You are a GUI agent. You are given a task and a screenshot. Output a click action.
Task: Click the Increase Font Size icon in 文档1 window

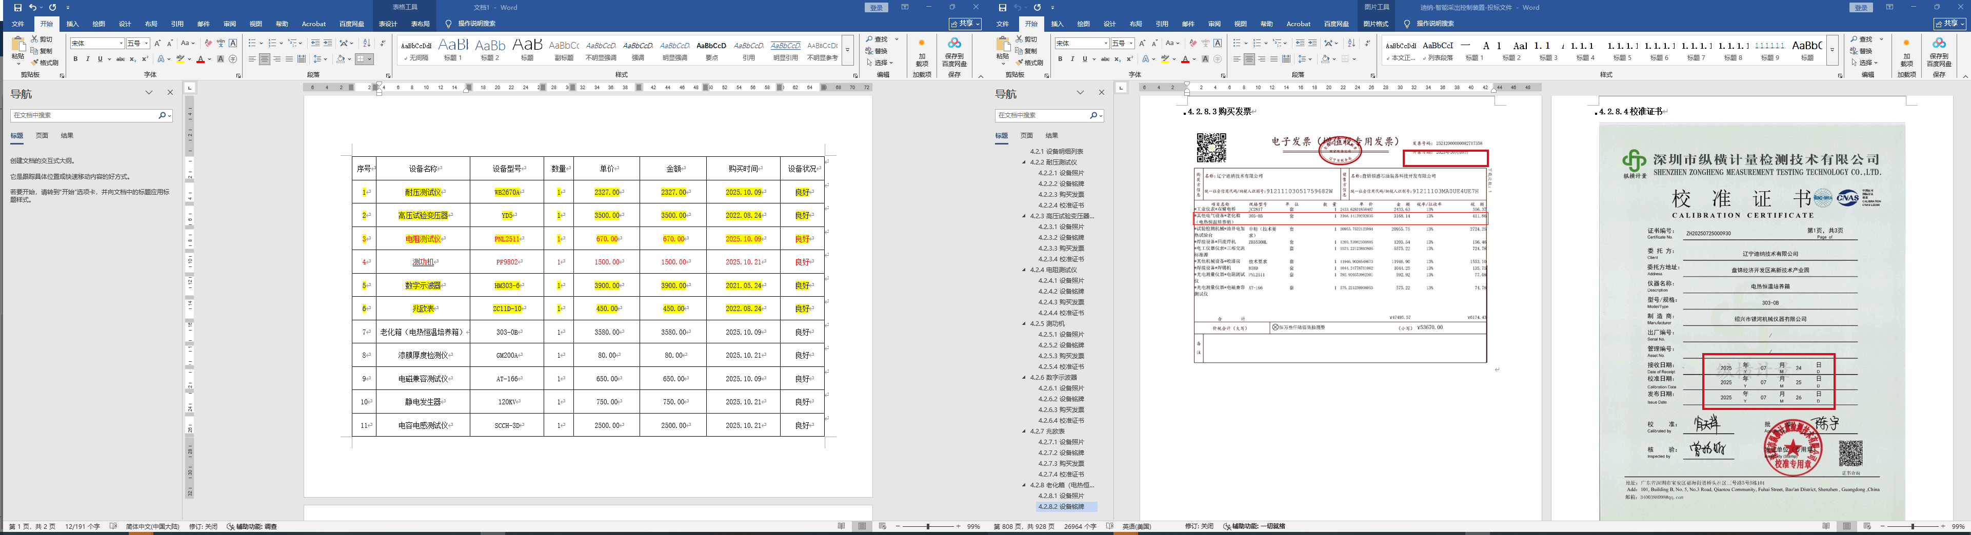tap(157, 44)
